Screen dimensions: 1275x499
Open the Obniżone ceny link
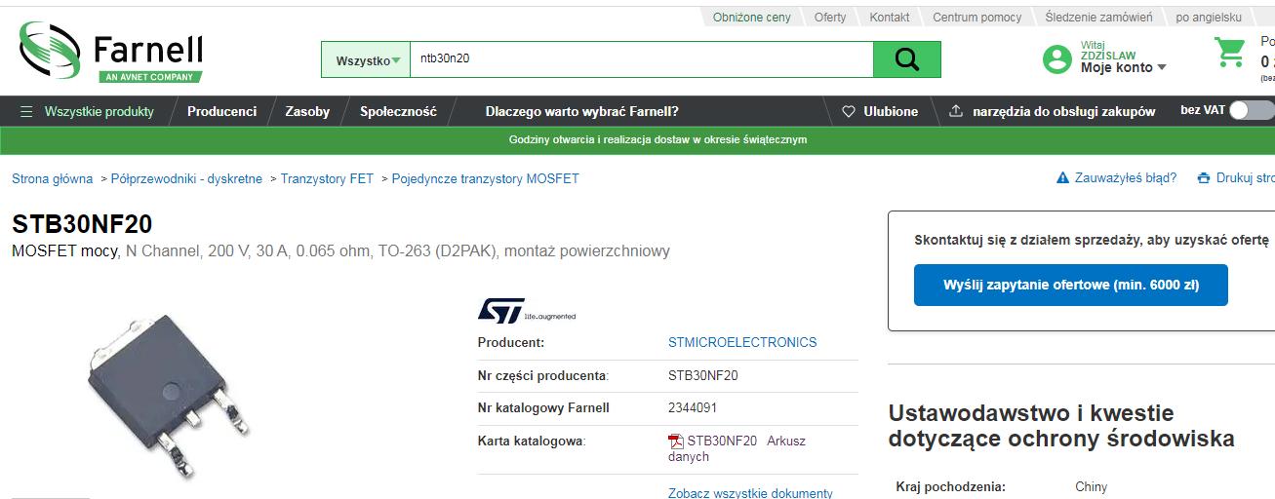(751, 18)
